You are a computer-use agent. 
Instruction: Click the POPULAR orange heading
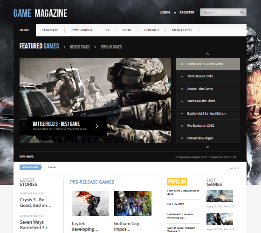click(x=177, y=182)
